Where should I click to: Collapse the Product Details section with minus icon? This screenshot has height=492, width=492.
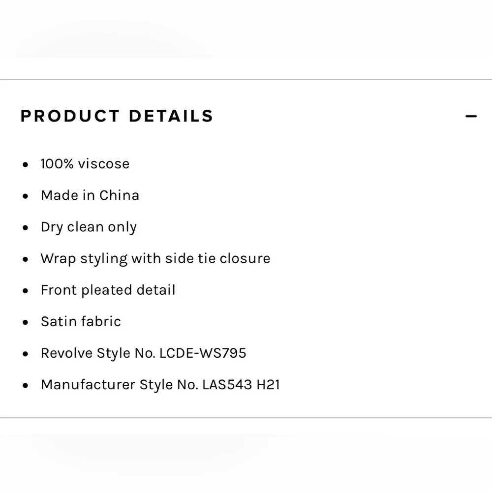click(x=471, y=117)
